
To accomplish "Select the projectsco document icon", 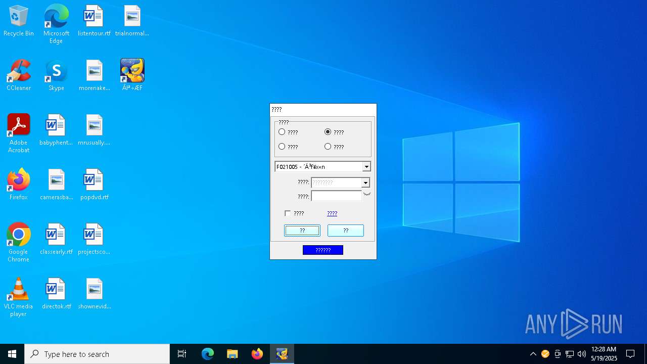I will click(x=94, y=240).
